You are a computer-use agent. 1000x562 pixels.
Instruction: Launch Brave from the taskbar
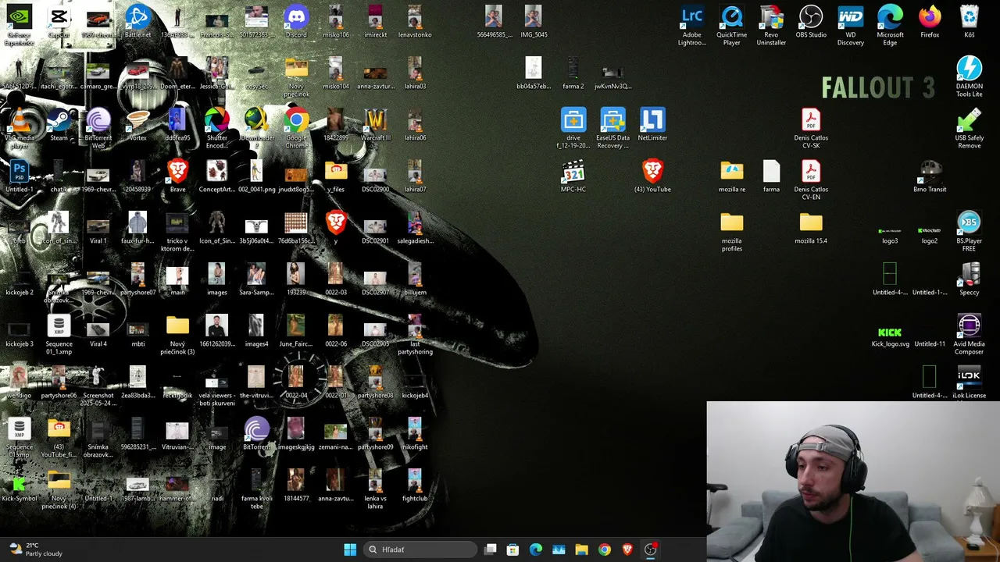[627, 550]
